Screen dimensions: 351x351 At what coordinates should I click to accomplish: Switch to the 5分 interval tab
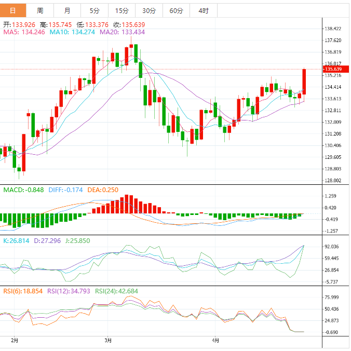coord(95,10)
